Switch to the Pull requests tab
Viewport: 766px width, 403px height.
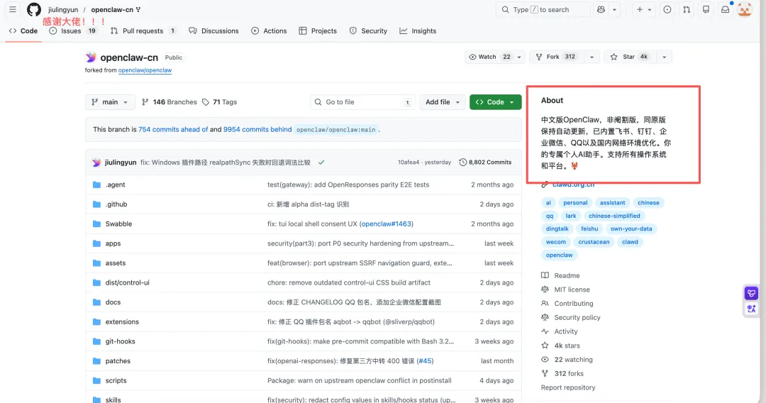pos(143,31)
